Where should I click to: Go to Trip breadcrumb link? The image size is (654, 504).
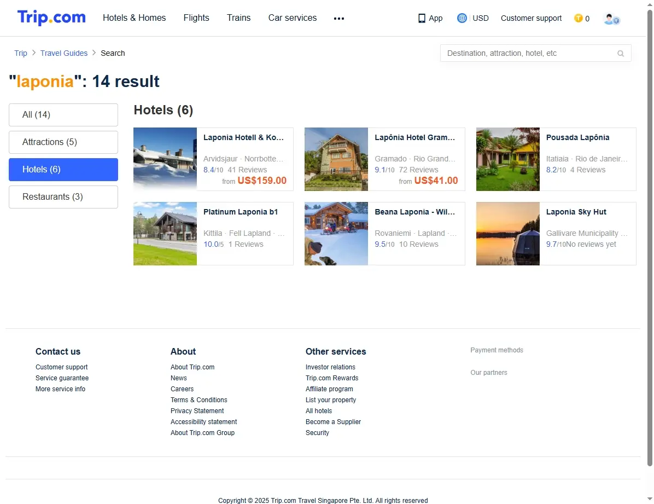point(20,53)
